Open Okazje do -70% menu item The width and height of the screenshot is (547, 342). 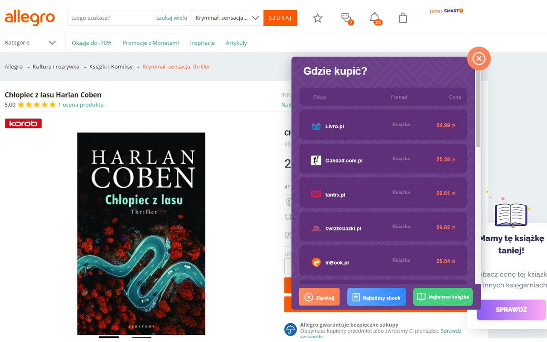point(91,43)
